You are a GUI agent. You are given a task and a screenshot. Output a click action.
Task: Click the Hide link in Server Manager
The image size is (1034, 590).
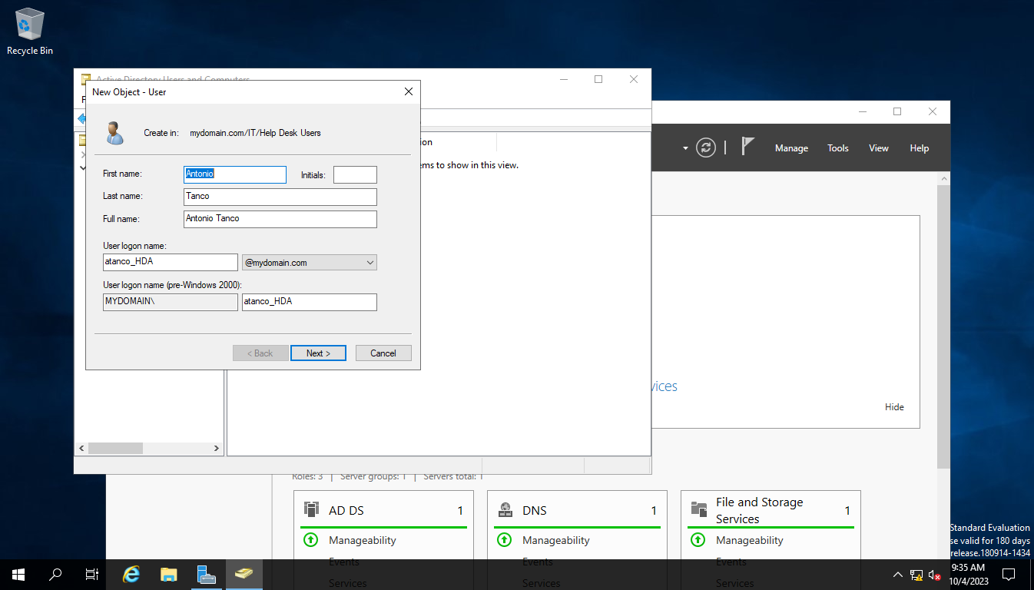[x=893, y=406]
